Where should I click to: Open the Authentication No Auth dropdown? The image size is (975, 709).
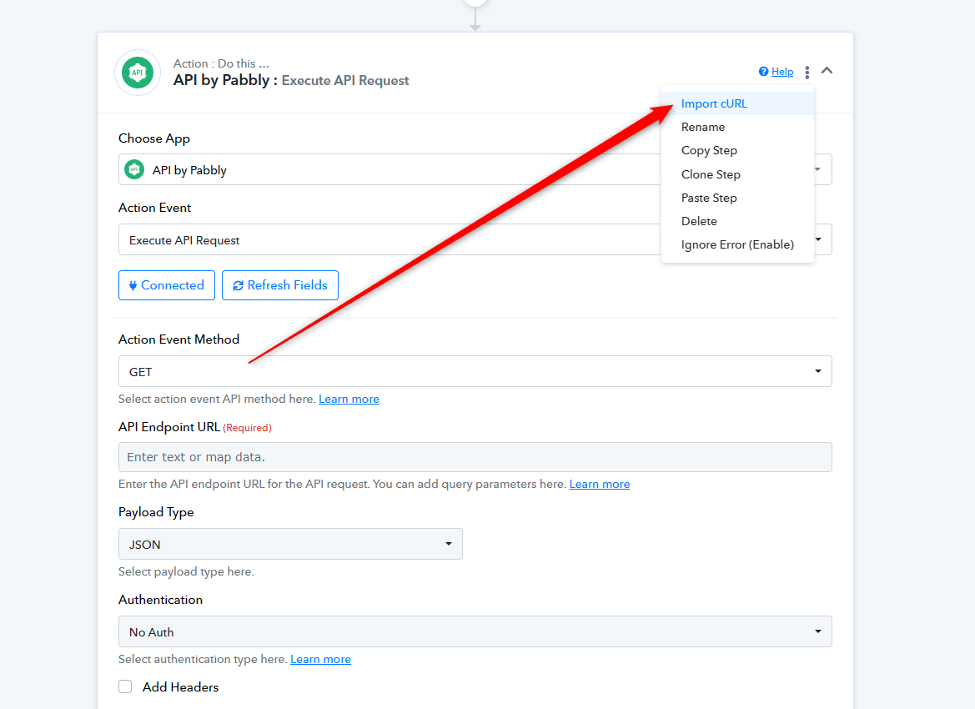click(475, 632)
